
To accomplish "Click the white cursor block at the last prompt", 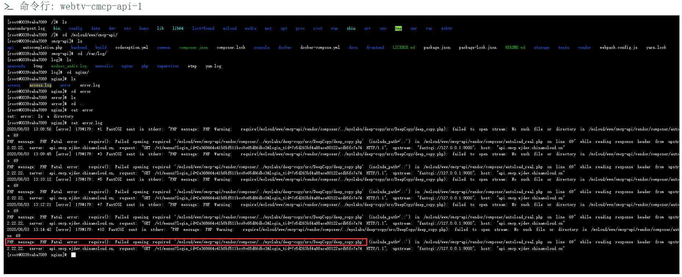I will (73, 255).
